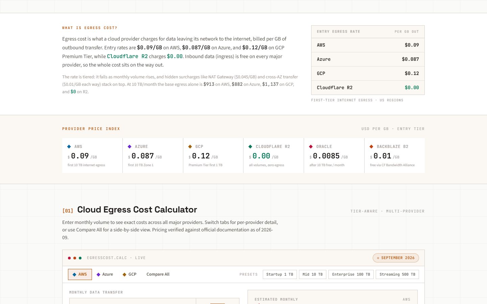Image resolution: width=487 pixels, height=304 pixels.
Task: Select the GCP row in egress rate table
Action: click(x=368, y=74)
